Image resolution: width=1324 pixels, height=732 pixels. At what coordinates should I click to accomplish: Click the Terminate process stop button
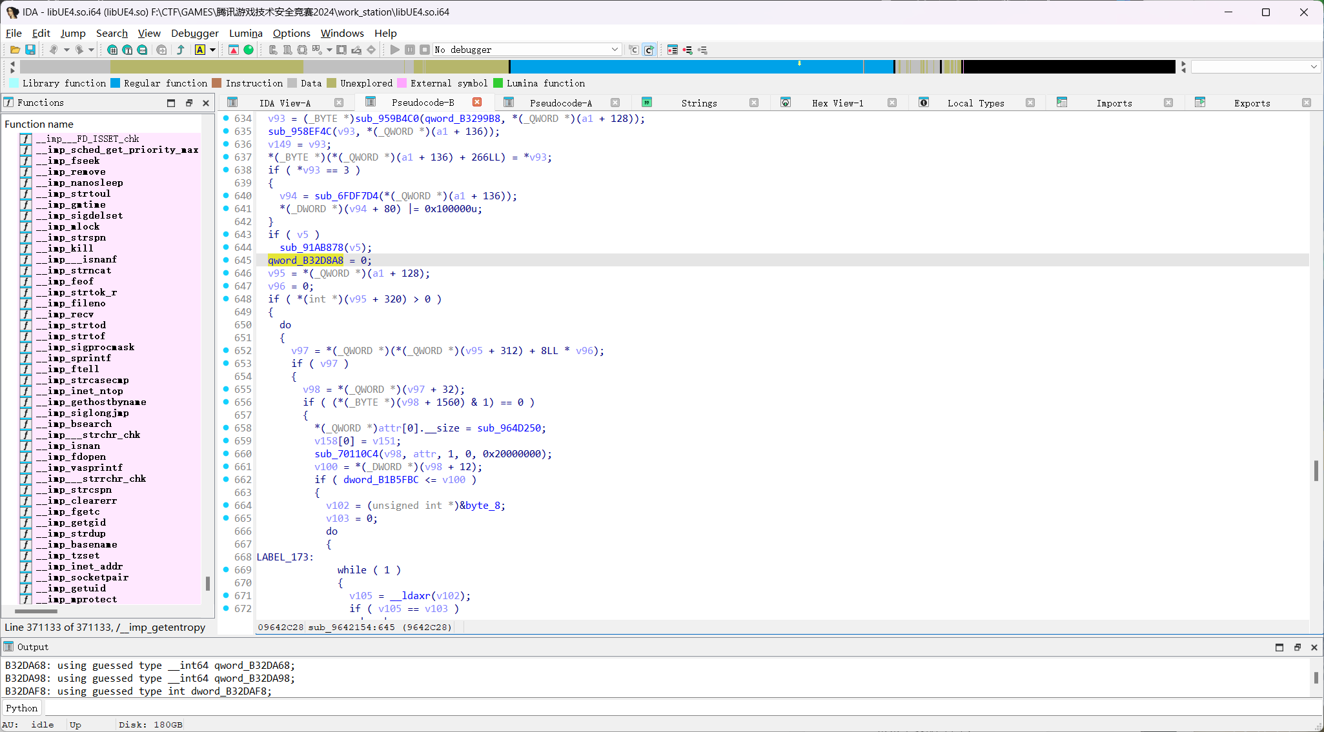pyautogui.click(x=425, y=50)
